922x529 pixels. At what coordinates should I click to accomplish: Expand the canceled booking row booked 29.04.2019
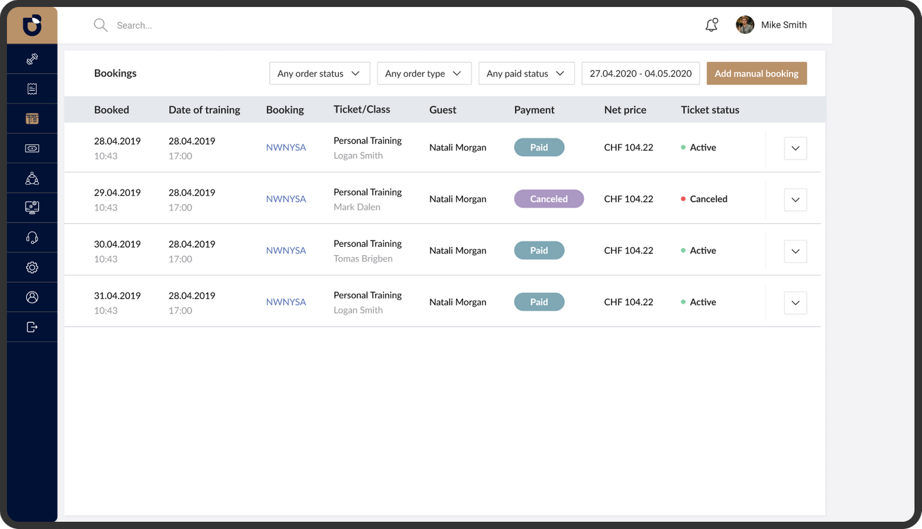(x=795, y=200)
